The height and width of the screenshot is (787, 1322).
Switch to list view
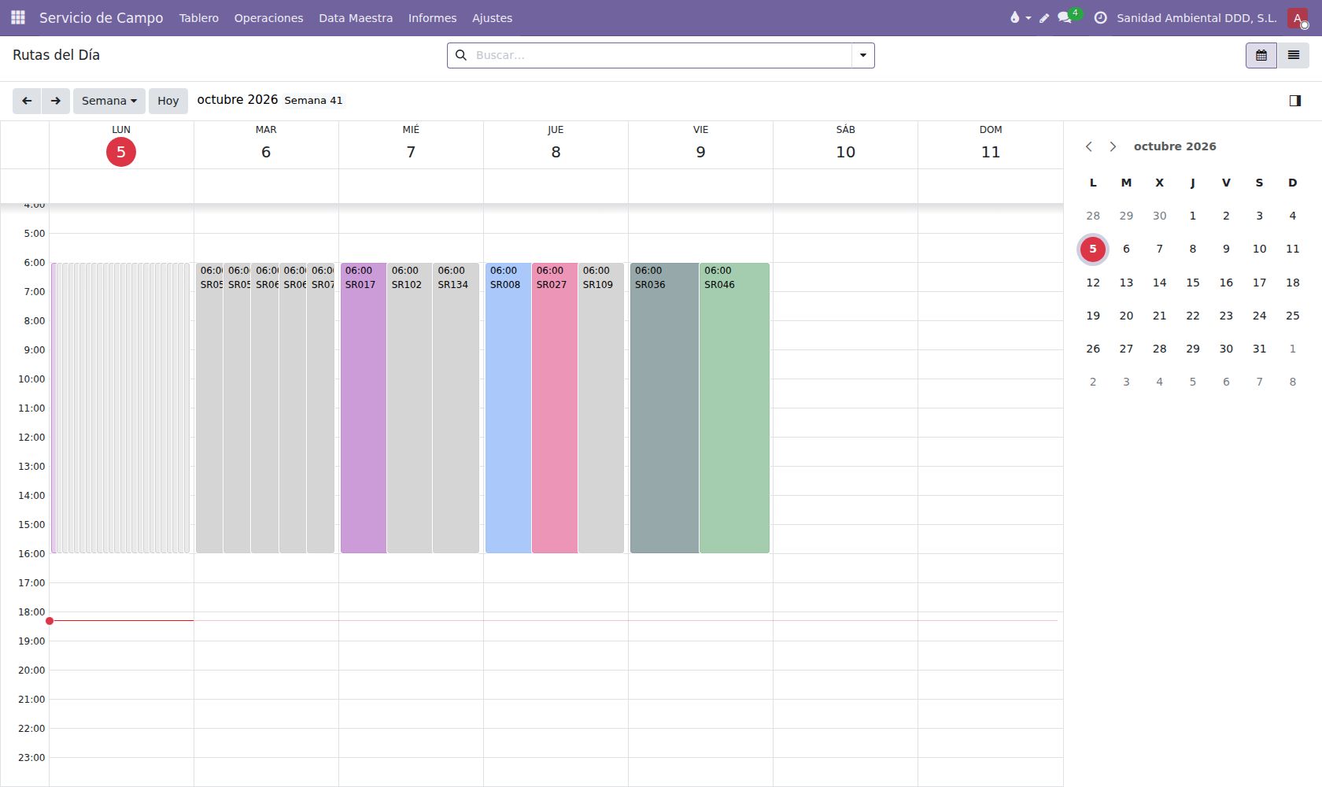[x=1293, y=55]
